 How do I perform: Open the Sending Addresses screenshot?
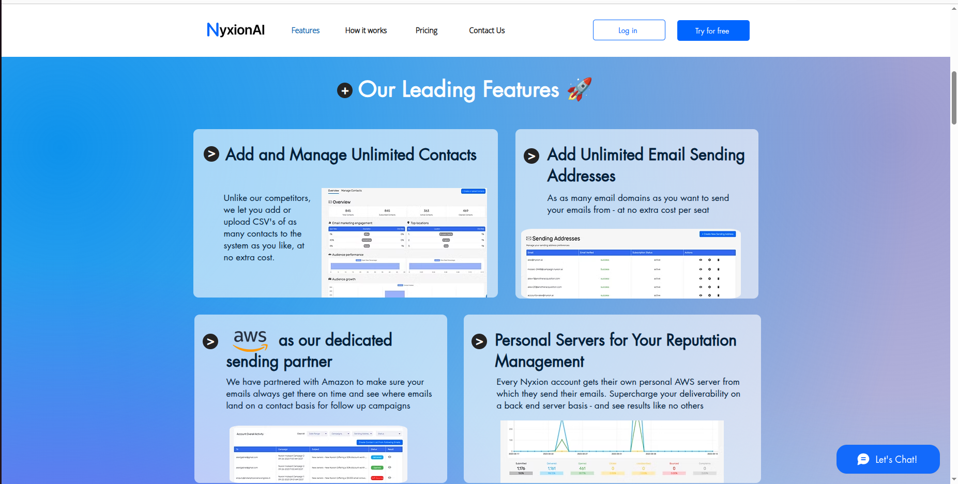pos(631,263)
